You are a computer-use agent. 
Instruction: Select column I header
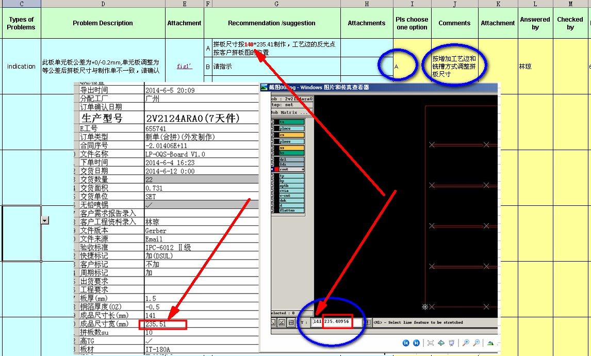[x=412, y=4]
